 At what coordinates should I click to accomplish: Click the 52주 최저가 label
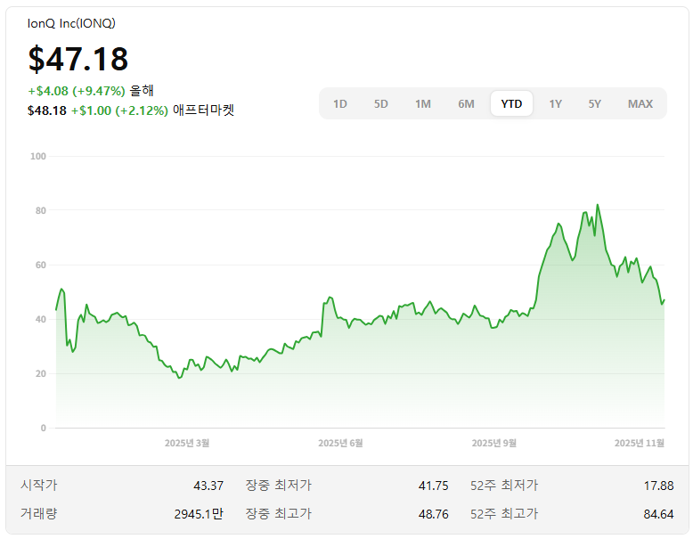tap(504, 485)
